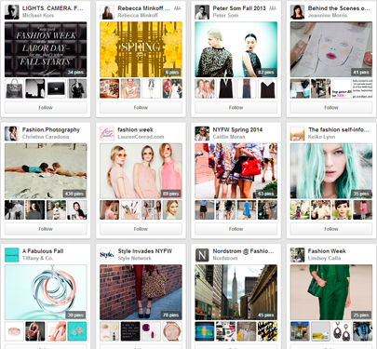Open Fashion.Photography board title

(51, 129)
